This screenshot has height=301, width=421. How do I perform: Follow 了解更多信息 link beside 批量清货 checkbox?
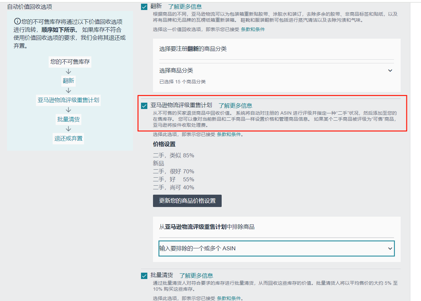tap(196, 276)
